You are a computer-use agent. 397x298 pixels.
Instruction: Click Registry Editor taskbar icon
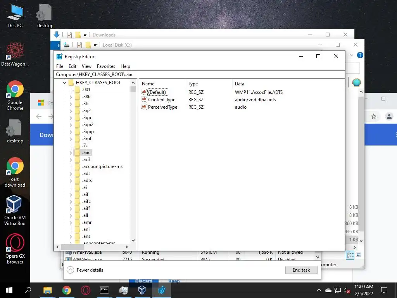tap(162, 290)
